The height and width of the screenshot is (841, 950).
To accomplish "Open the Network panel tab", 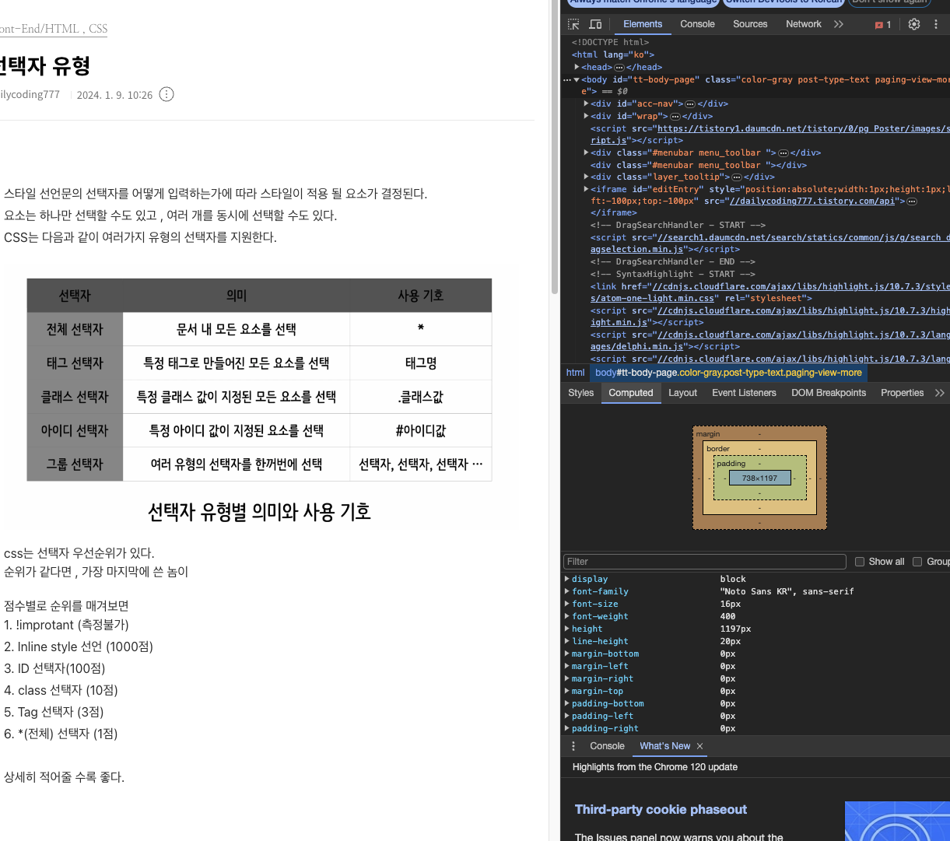I will pos(804,24).
